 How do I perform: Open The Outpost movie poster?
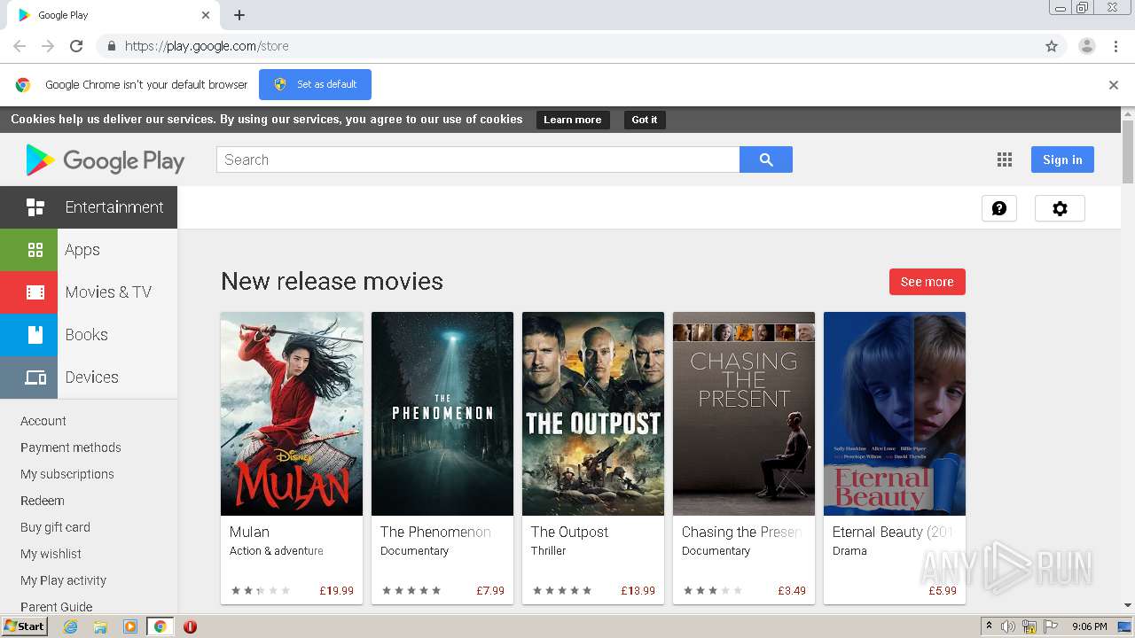pyautogui.click(x=593, y=414)
